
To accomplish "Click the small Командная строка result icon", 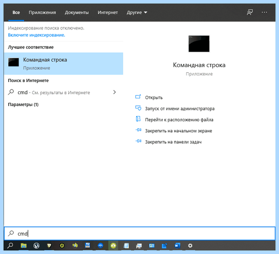I will (x=13, y=62).
